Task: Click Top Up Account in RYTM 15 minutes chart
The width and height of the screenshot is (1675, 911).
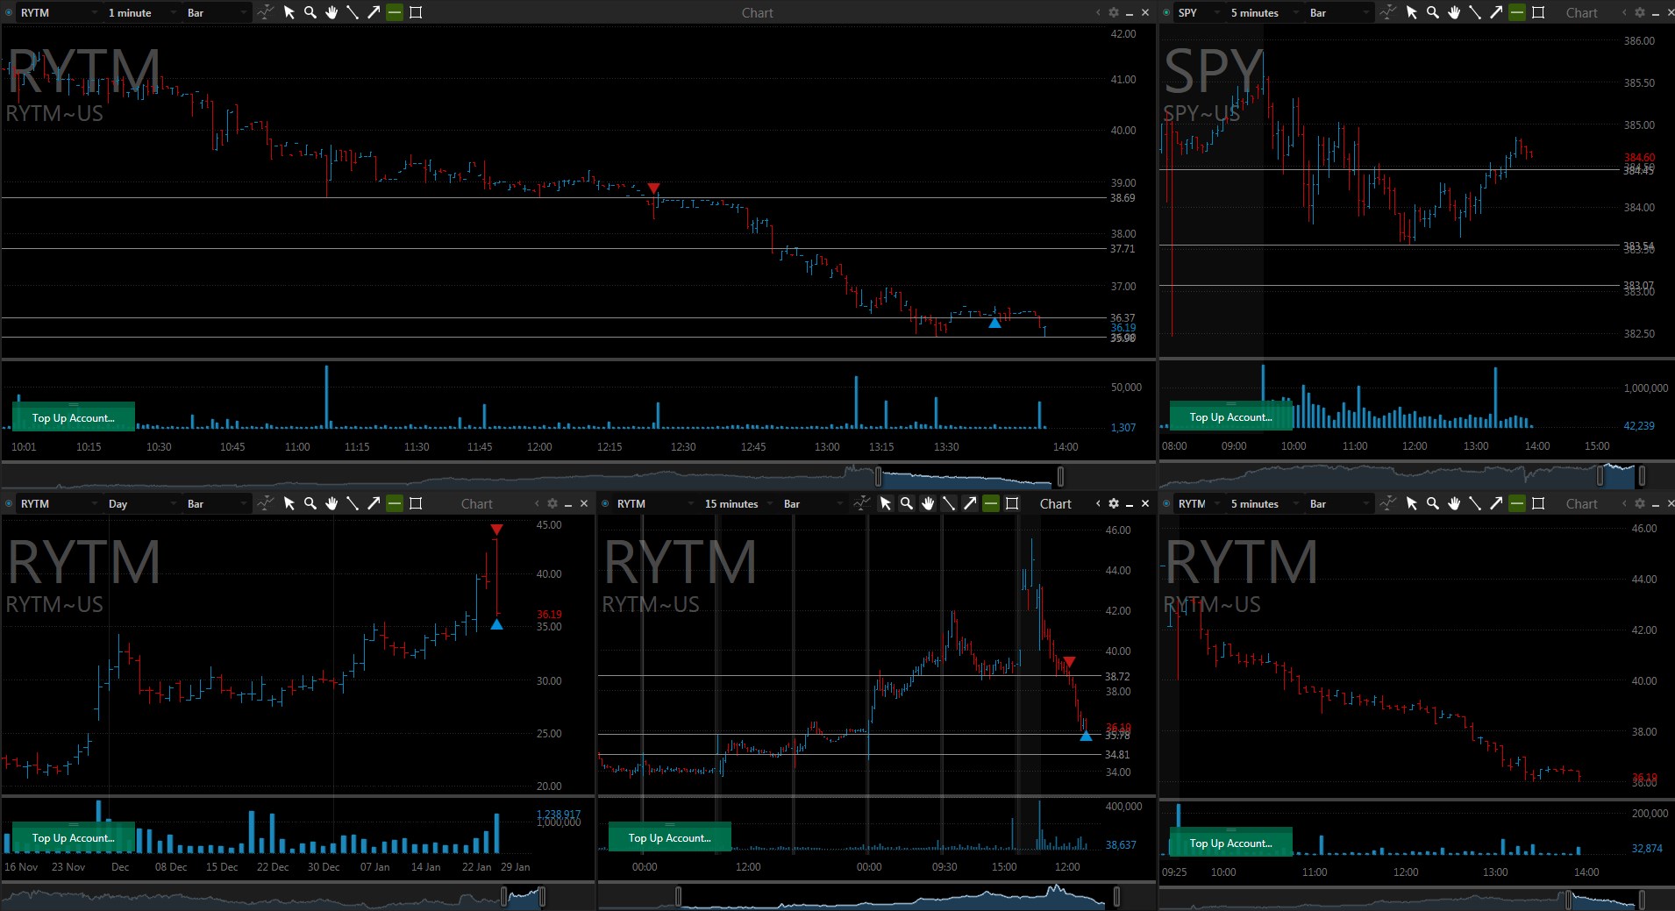Action: (x=670, y=836)
